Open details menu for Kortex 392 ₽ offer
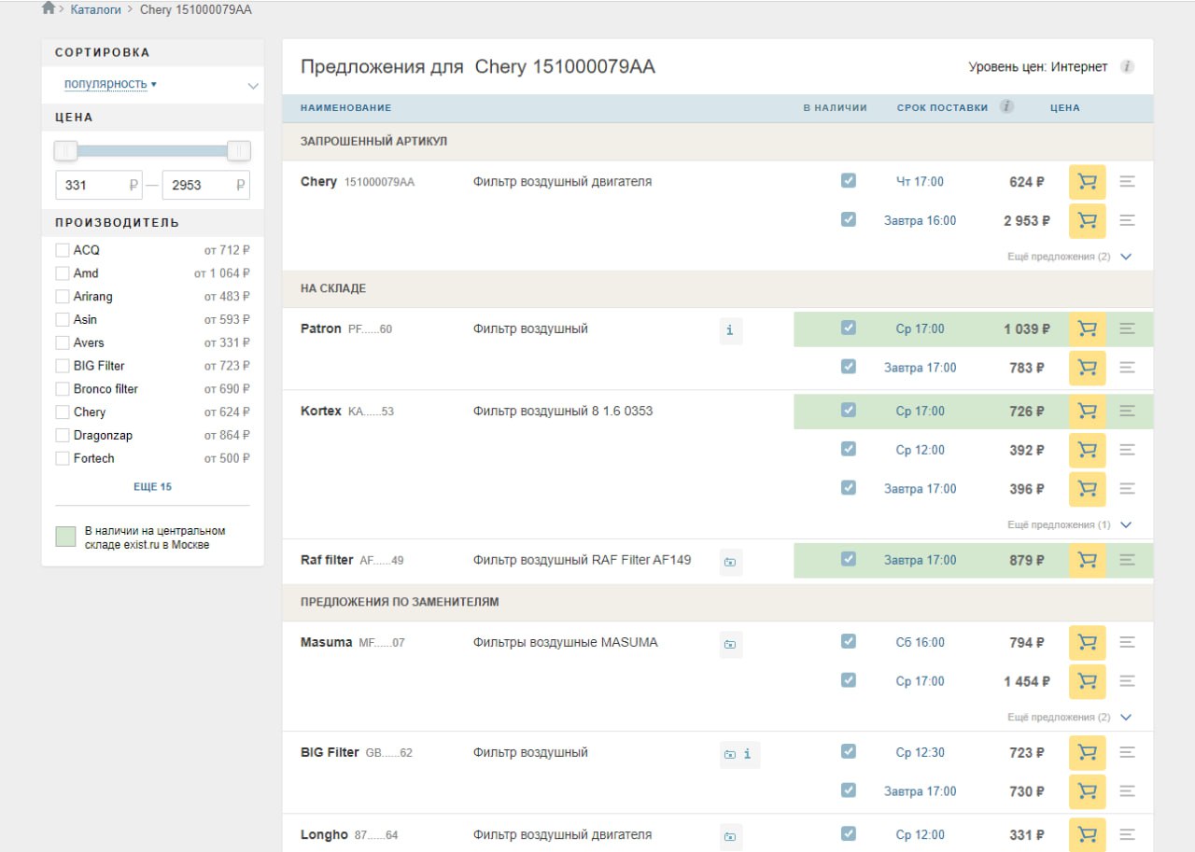The width and height of the screenshot is (1195, 852). [1127, 450]
